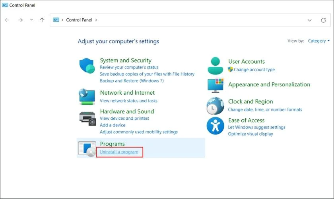
Task: Open Change date, time, or number formats
Action: (265, 109)
